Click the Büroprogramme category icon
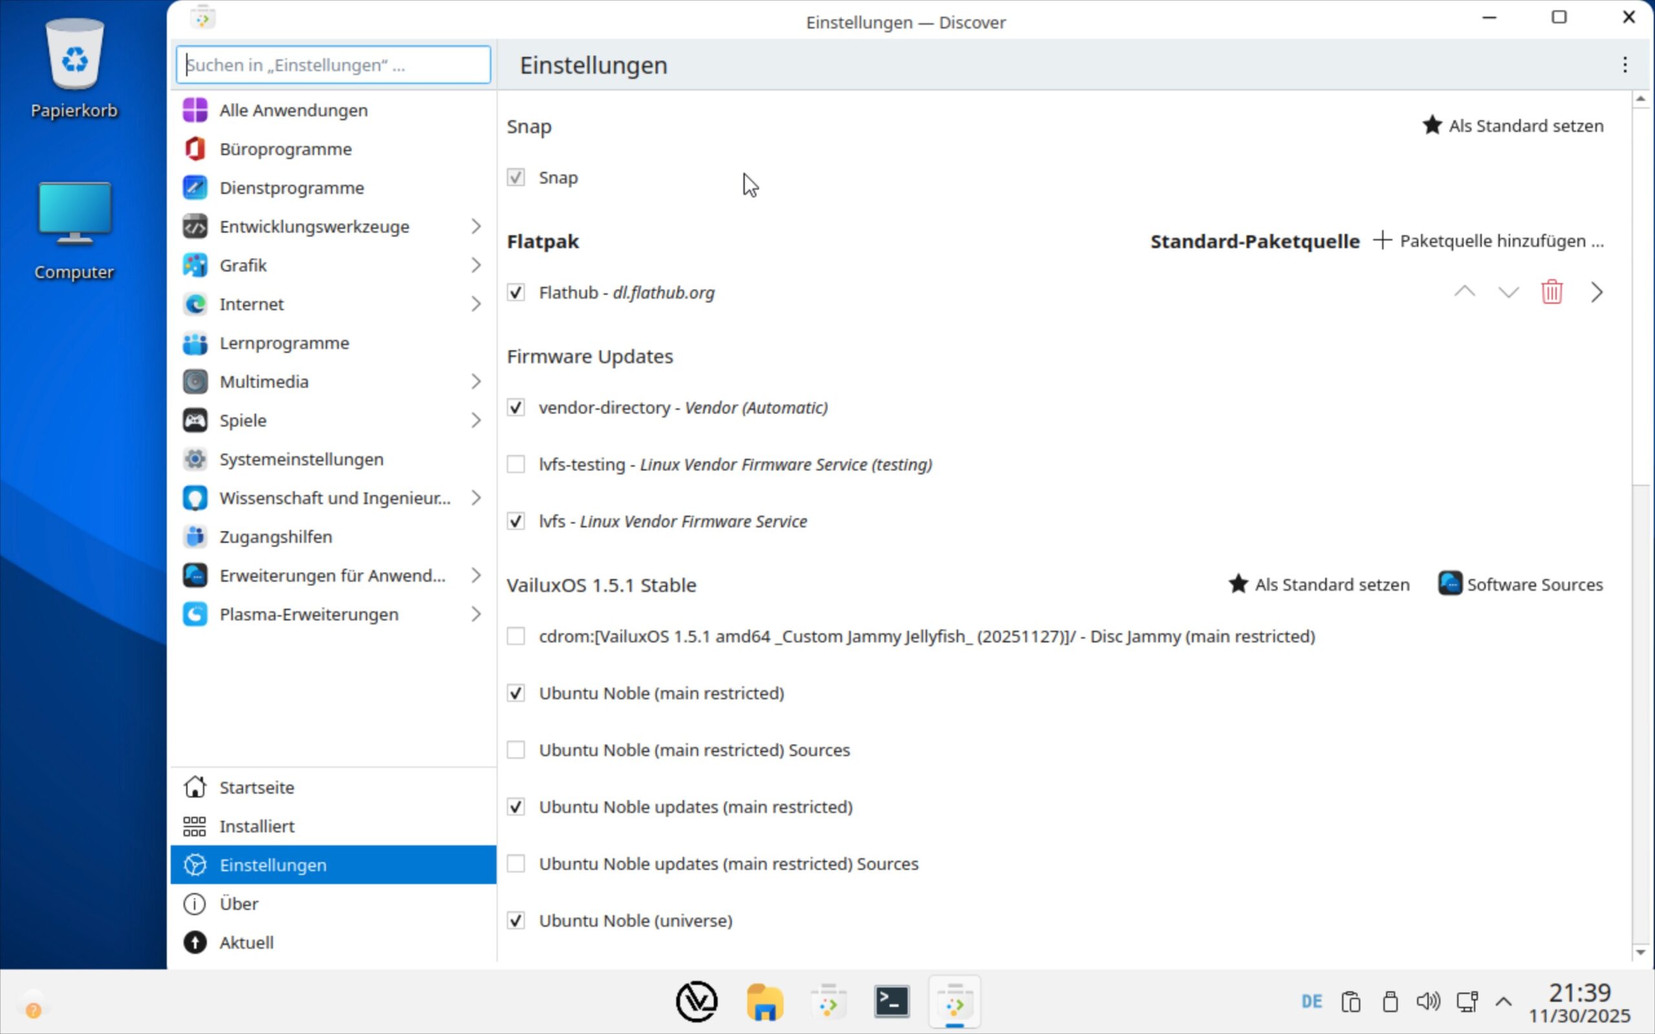 pyautogui.click(x=195, y=149)
